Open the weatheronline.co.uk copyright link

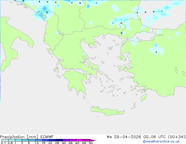click(161, 141)
